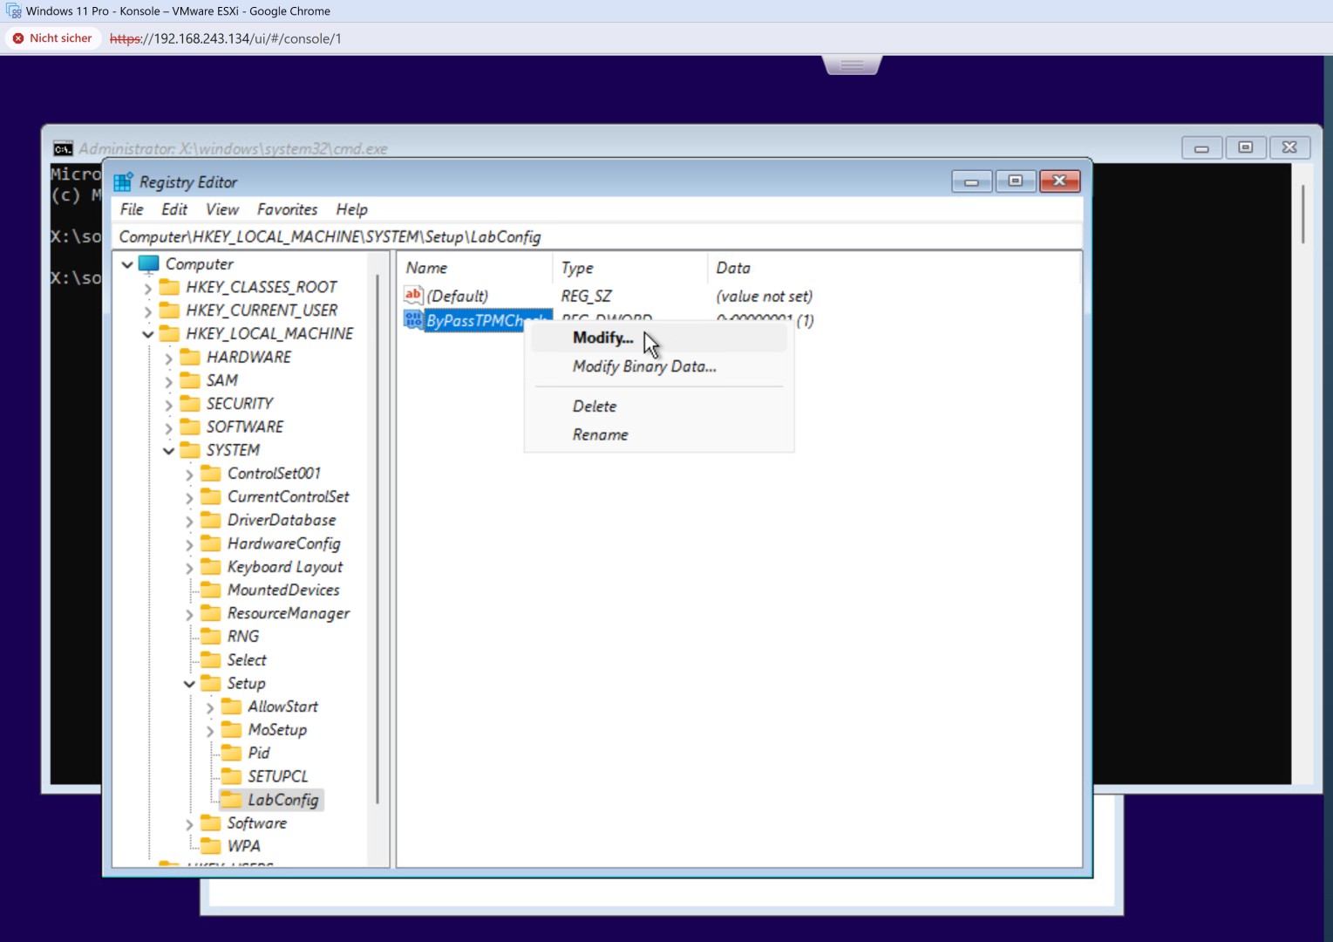Click the Pid folder icon
Screen dimensions: 1333x942
click(232, 753)
